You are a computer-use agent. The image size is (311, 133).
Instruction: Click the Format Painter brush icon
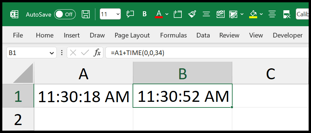(192, 14)
